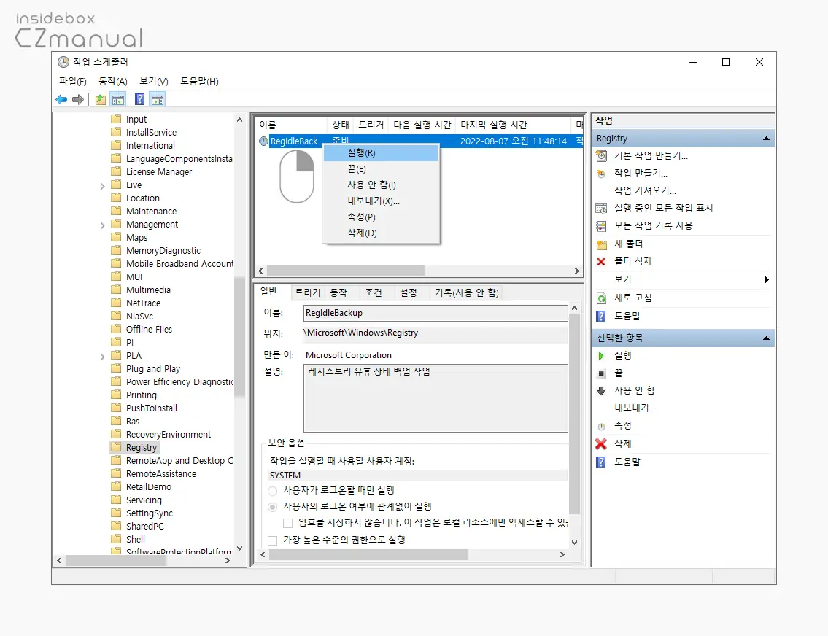Toggle the action pane toolbar icon

[158, 99]
